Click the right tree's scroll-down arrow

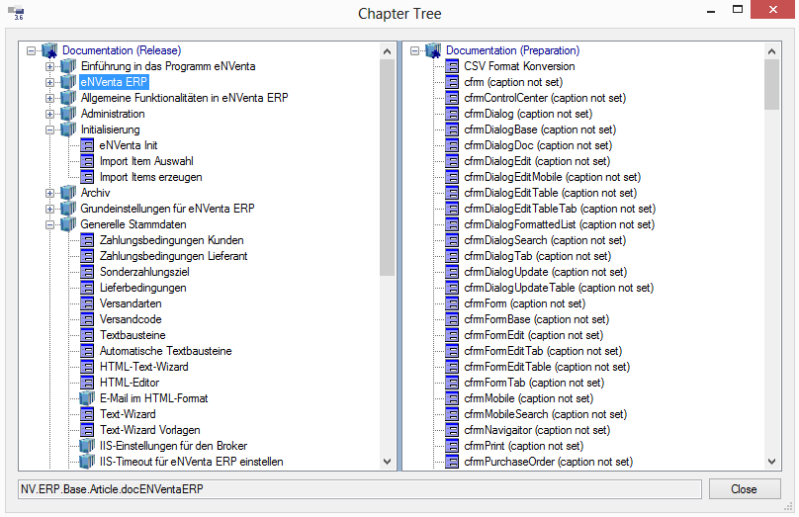click(772, 462)
